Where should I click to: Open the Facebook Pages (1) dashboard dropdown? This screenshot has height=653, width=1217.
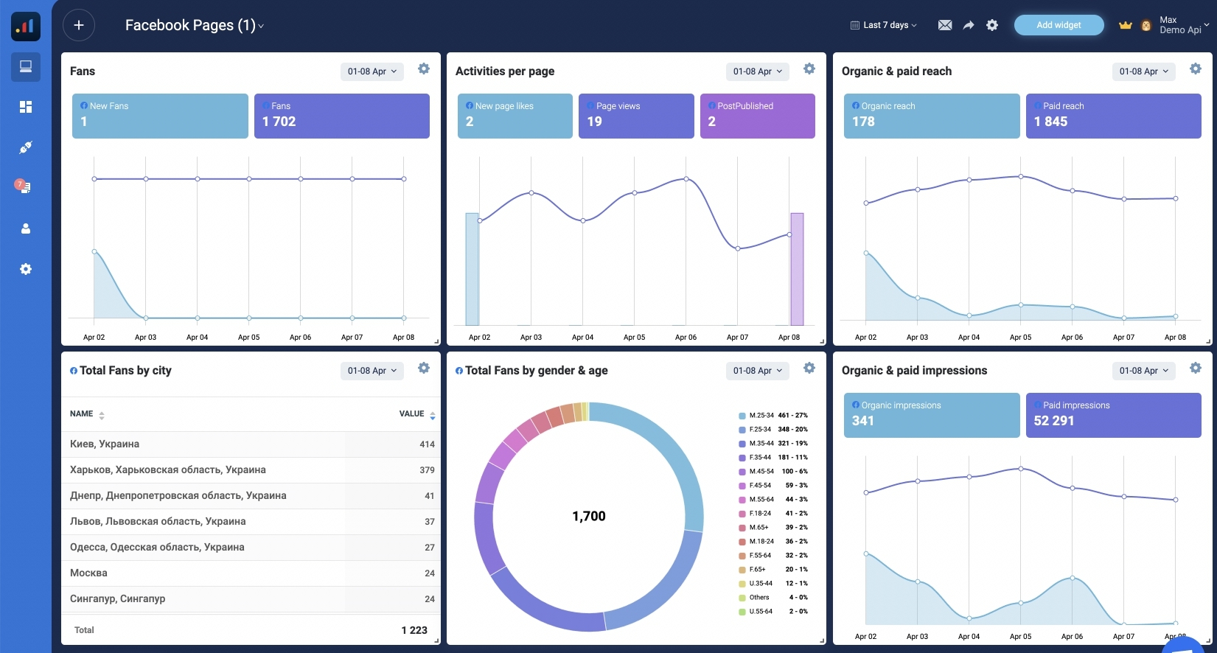195,25
